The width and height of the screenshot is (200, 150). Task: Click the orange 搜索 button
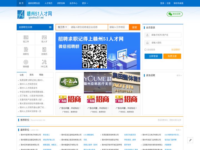click(x=134, y=27)
